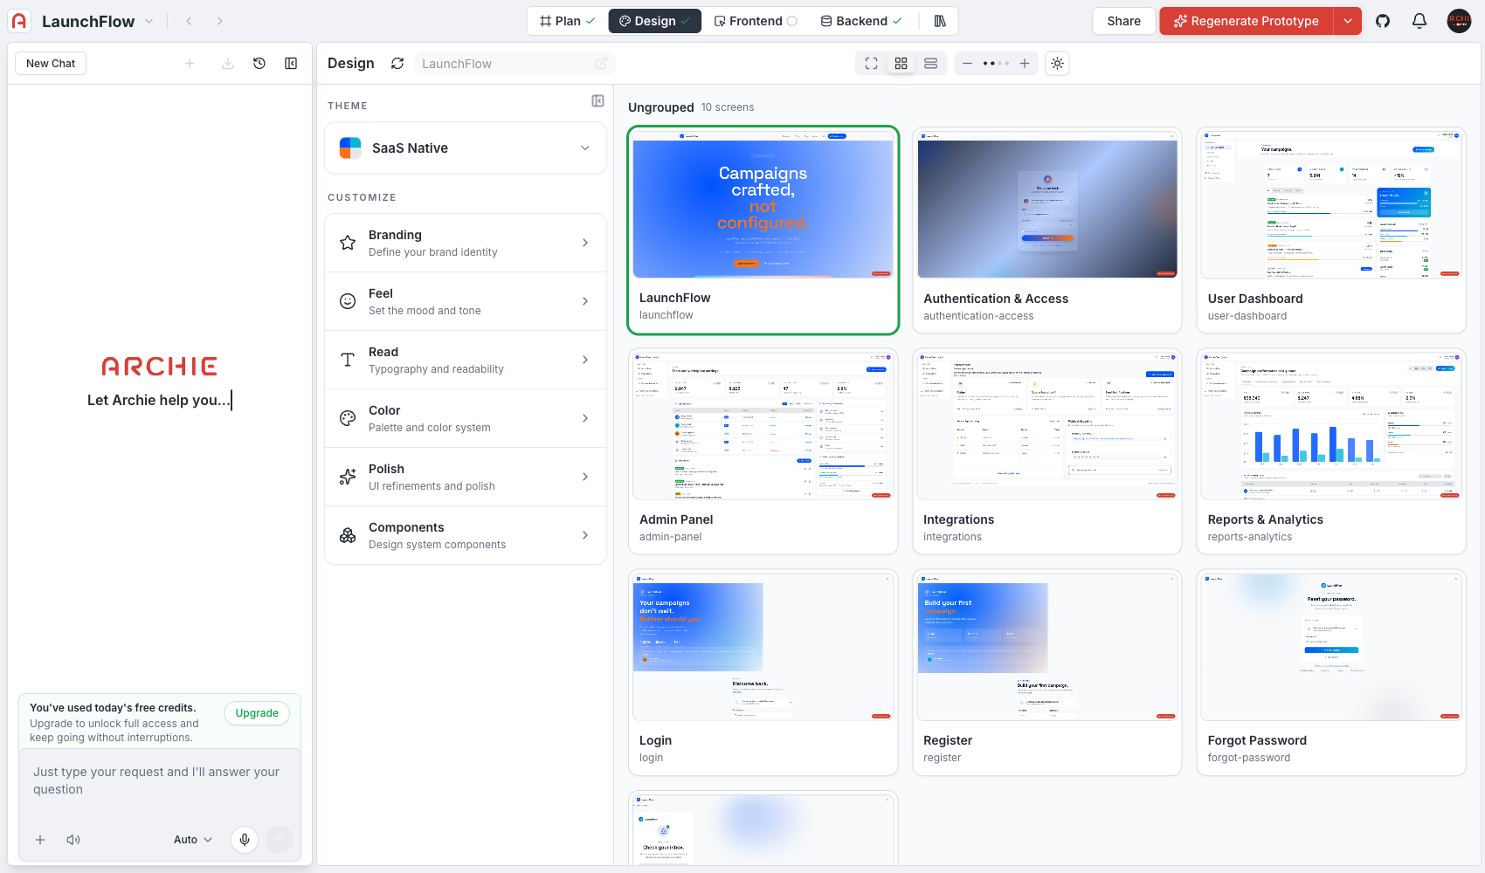Go back with the left arrow
The height and width of the screenshot is (873, 1485).
(189, 21)
